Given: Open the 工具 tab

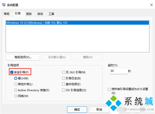Looking at the screenshot, I should pyautogui.click(x=51, y=14).
